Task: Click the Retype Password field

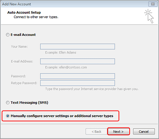Action: [77, 83]
